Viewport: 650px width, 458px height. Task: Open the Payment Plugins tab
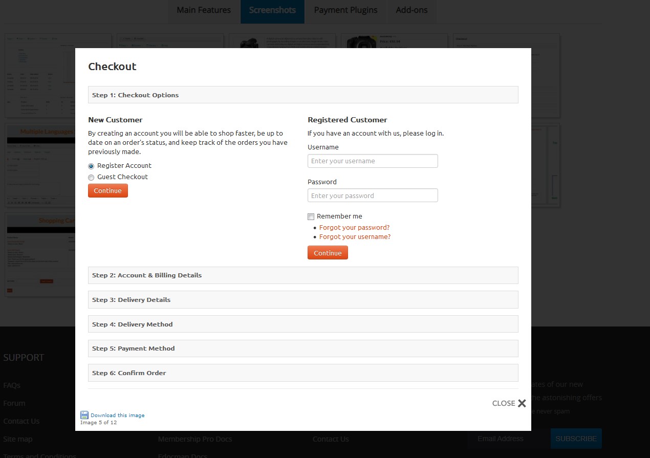point(345,10)
